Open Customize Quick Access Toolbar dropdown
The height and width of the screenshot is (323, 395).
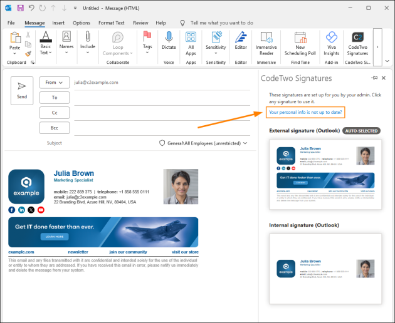pyautogui.click(x=75, y=8)
